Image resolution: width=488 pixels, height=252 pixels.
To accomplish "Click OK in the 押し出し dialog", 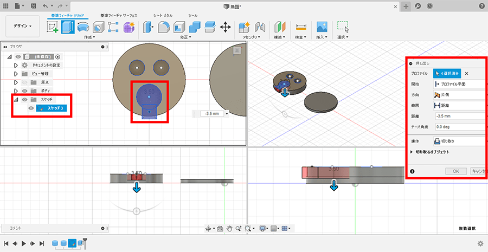I will (x=455, y=171).
